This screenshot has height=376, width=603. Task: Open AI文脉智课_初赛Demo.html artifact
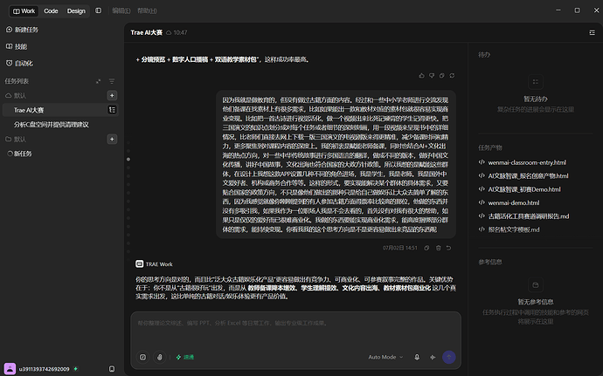pos(524,189)
